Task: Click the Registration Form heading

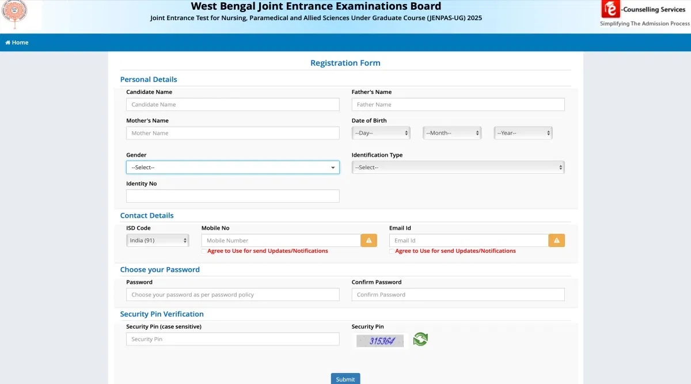Action: tap(345, 63)
